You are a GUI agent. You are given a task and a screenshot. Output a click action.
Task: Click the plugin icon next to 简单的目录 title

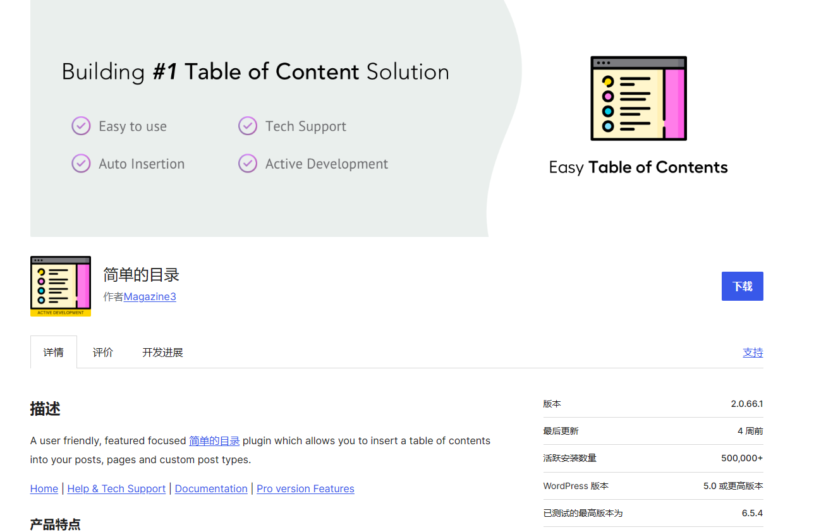[61, 286]
